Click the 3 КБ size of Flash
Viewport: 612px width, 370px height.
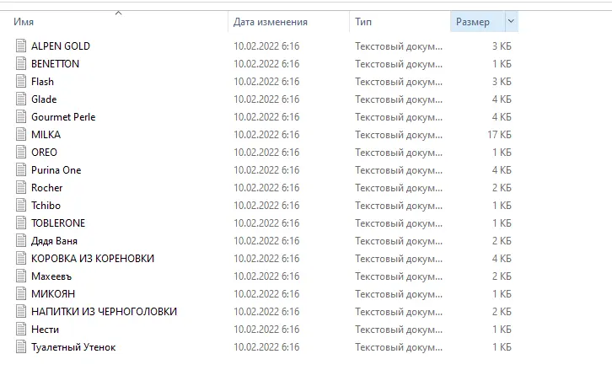tap(502, 82)
